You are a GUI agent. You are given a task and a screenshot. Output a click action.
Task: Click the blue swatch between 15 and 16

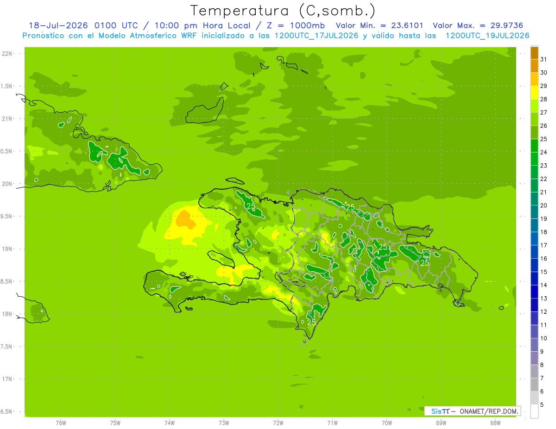click(534, 265)
